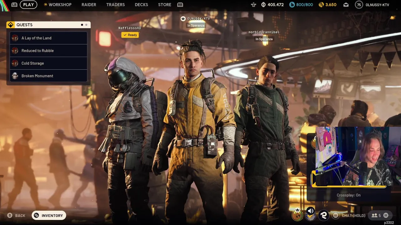This screenshot has height=225, width=401.
Task: Click the Cold Storage quest portrait
Action: [15, 63]
